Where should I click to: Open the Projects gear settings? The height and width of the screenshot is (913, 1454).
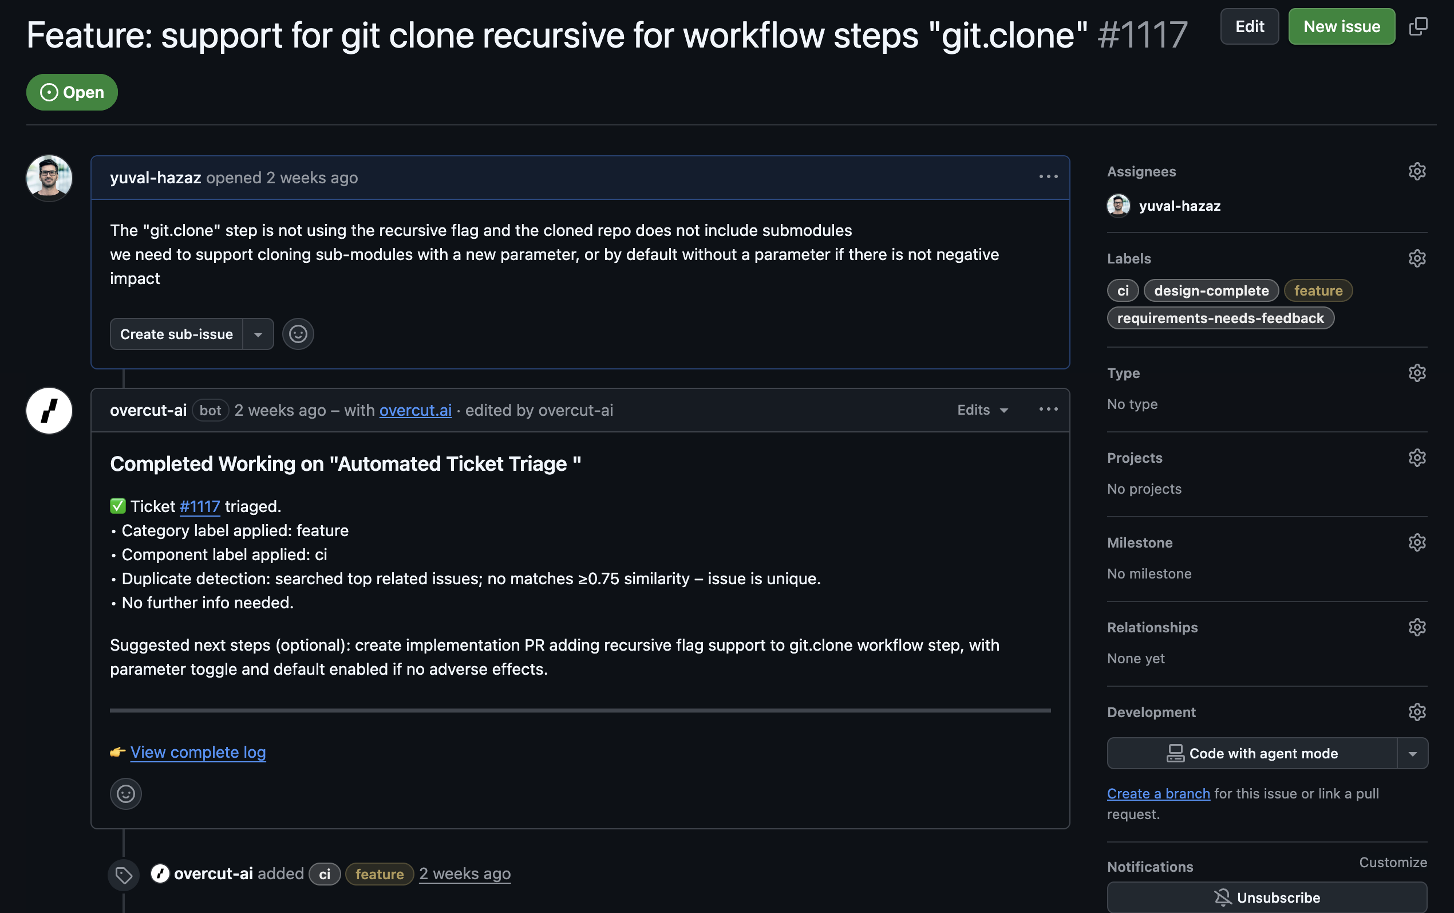[1417, 458]
